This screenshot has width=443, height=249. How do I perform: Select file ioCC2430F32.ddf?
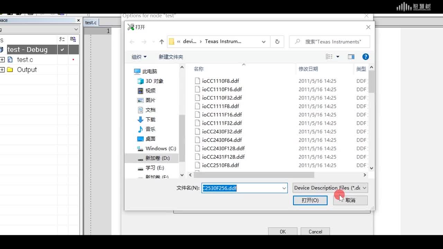tap(222, 131)
